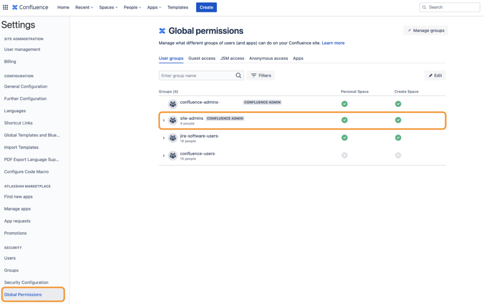483x304 pixels.
Task: Click the jira-software-users group name
Action: (200, 136)
